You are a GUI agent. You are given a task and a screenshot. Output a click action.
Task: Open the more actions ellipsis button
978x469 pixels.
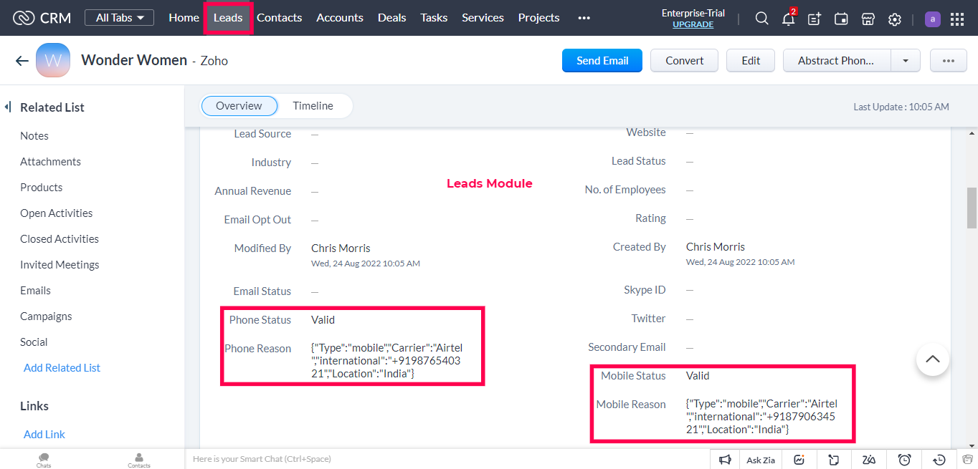[x=949, y=61]
